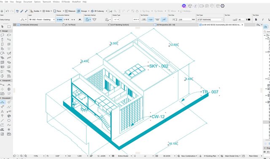Click the SKY - 002 label in drawing

click(x=159, y=66)
